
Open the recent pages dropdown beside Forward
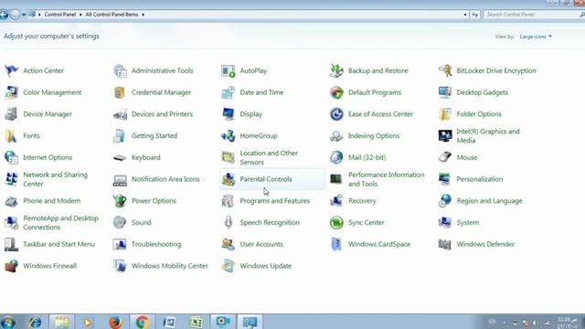[x=24, y=15]
